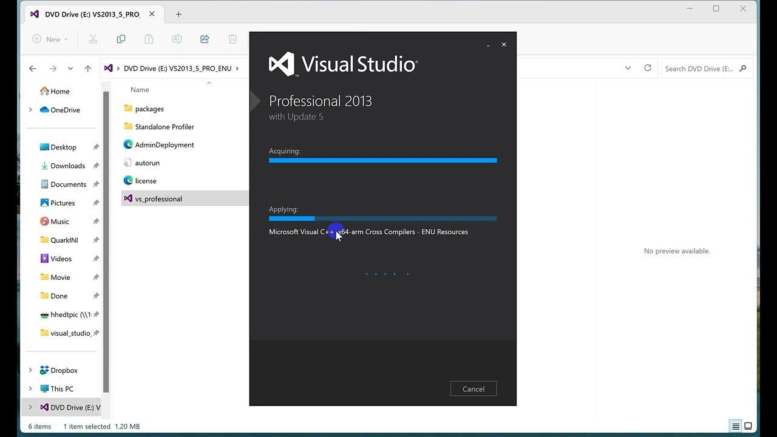Sort files by Name column header

point(140,90)
